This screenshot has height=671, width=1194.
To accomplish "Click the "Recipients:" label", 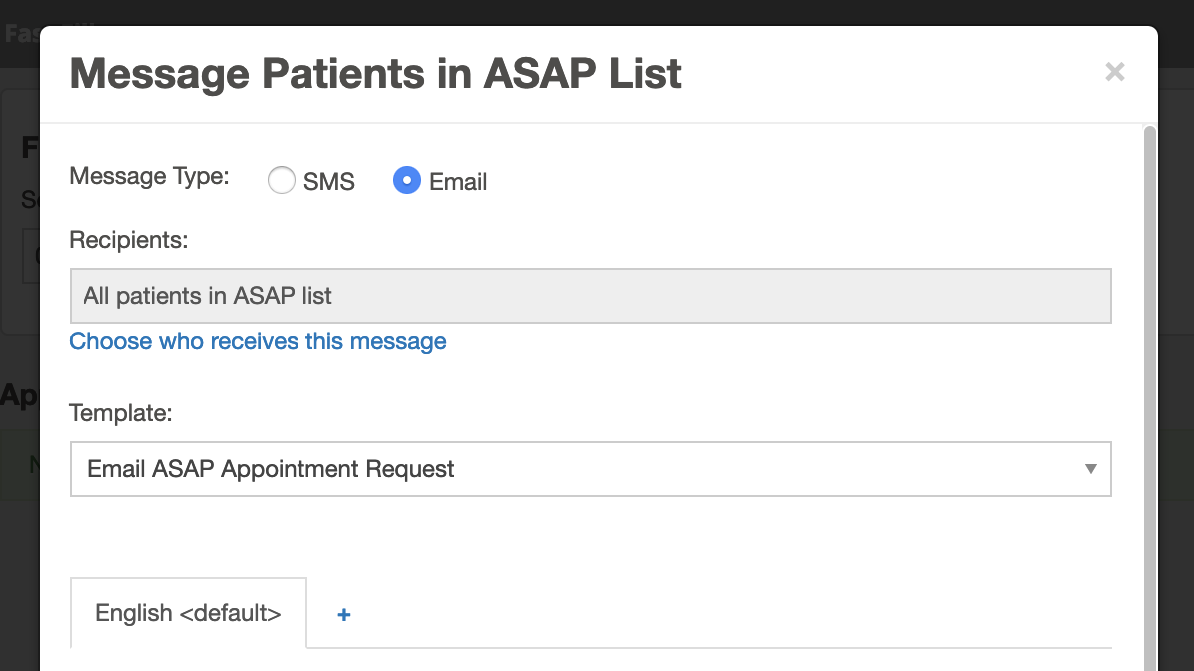I will (x=129, y=240).
